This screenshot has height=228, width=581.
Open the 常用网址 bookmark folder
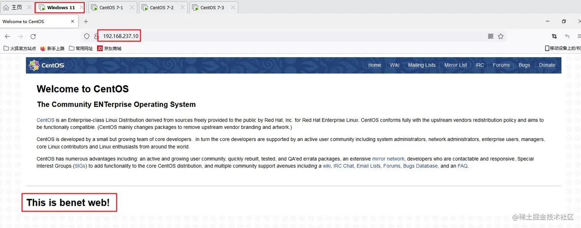81,48
